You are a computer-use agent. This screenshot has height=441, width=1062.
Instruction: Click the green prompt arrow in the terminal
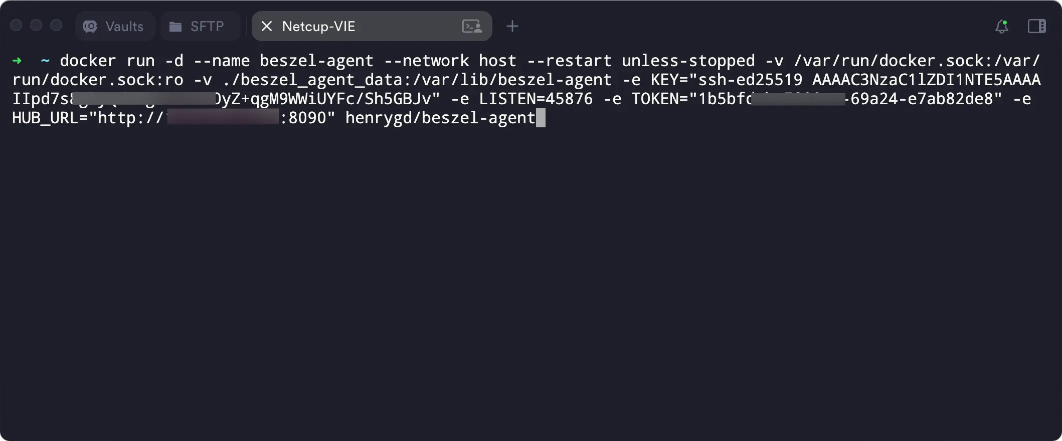[17, 60]
